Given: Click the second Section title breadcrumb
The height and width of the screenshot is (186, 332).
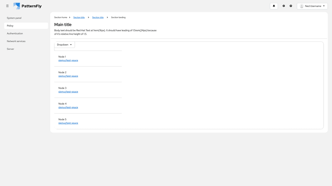Looking at the screenshot, I should pyautogui.click(x=98, y=17).
